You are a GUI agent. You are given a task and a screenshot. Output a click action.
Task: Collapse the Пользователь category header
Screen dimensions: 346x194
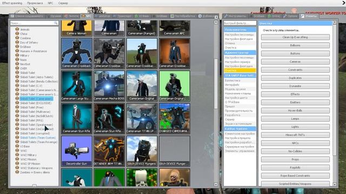[240, 30]
